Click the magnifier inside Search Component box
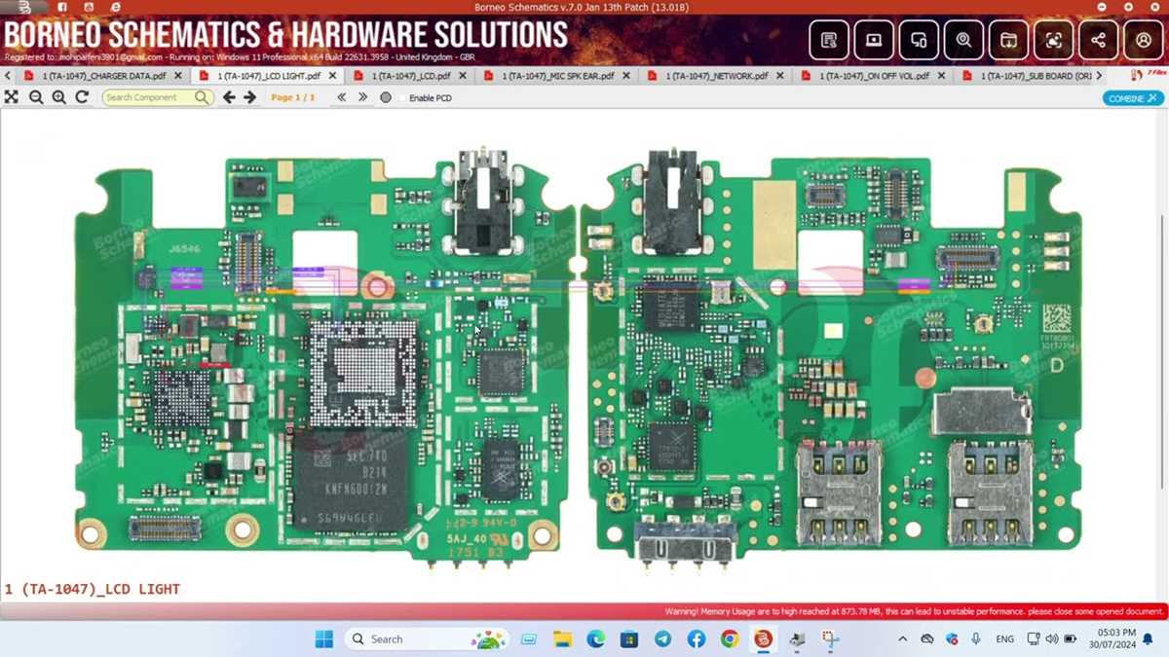Viewport: 1169px width, 657px height. click(x=202, y=97)
